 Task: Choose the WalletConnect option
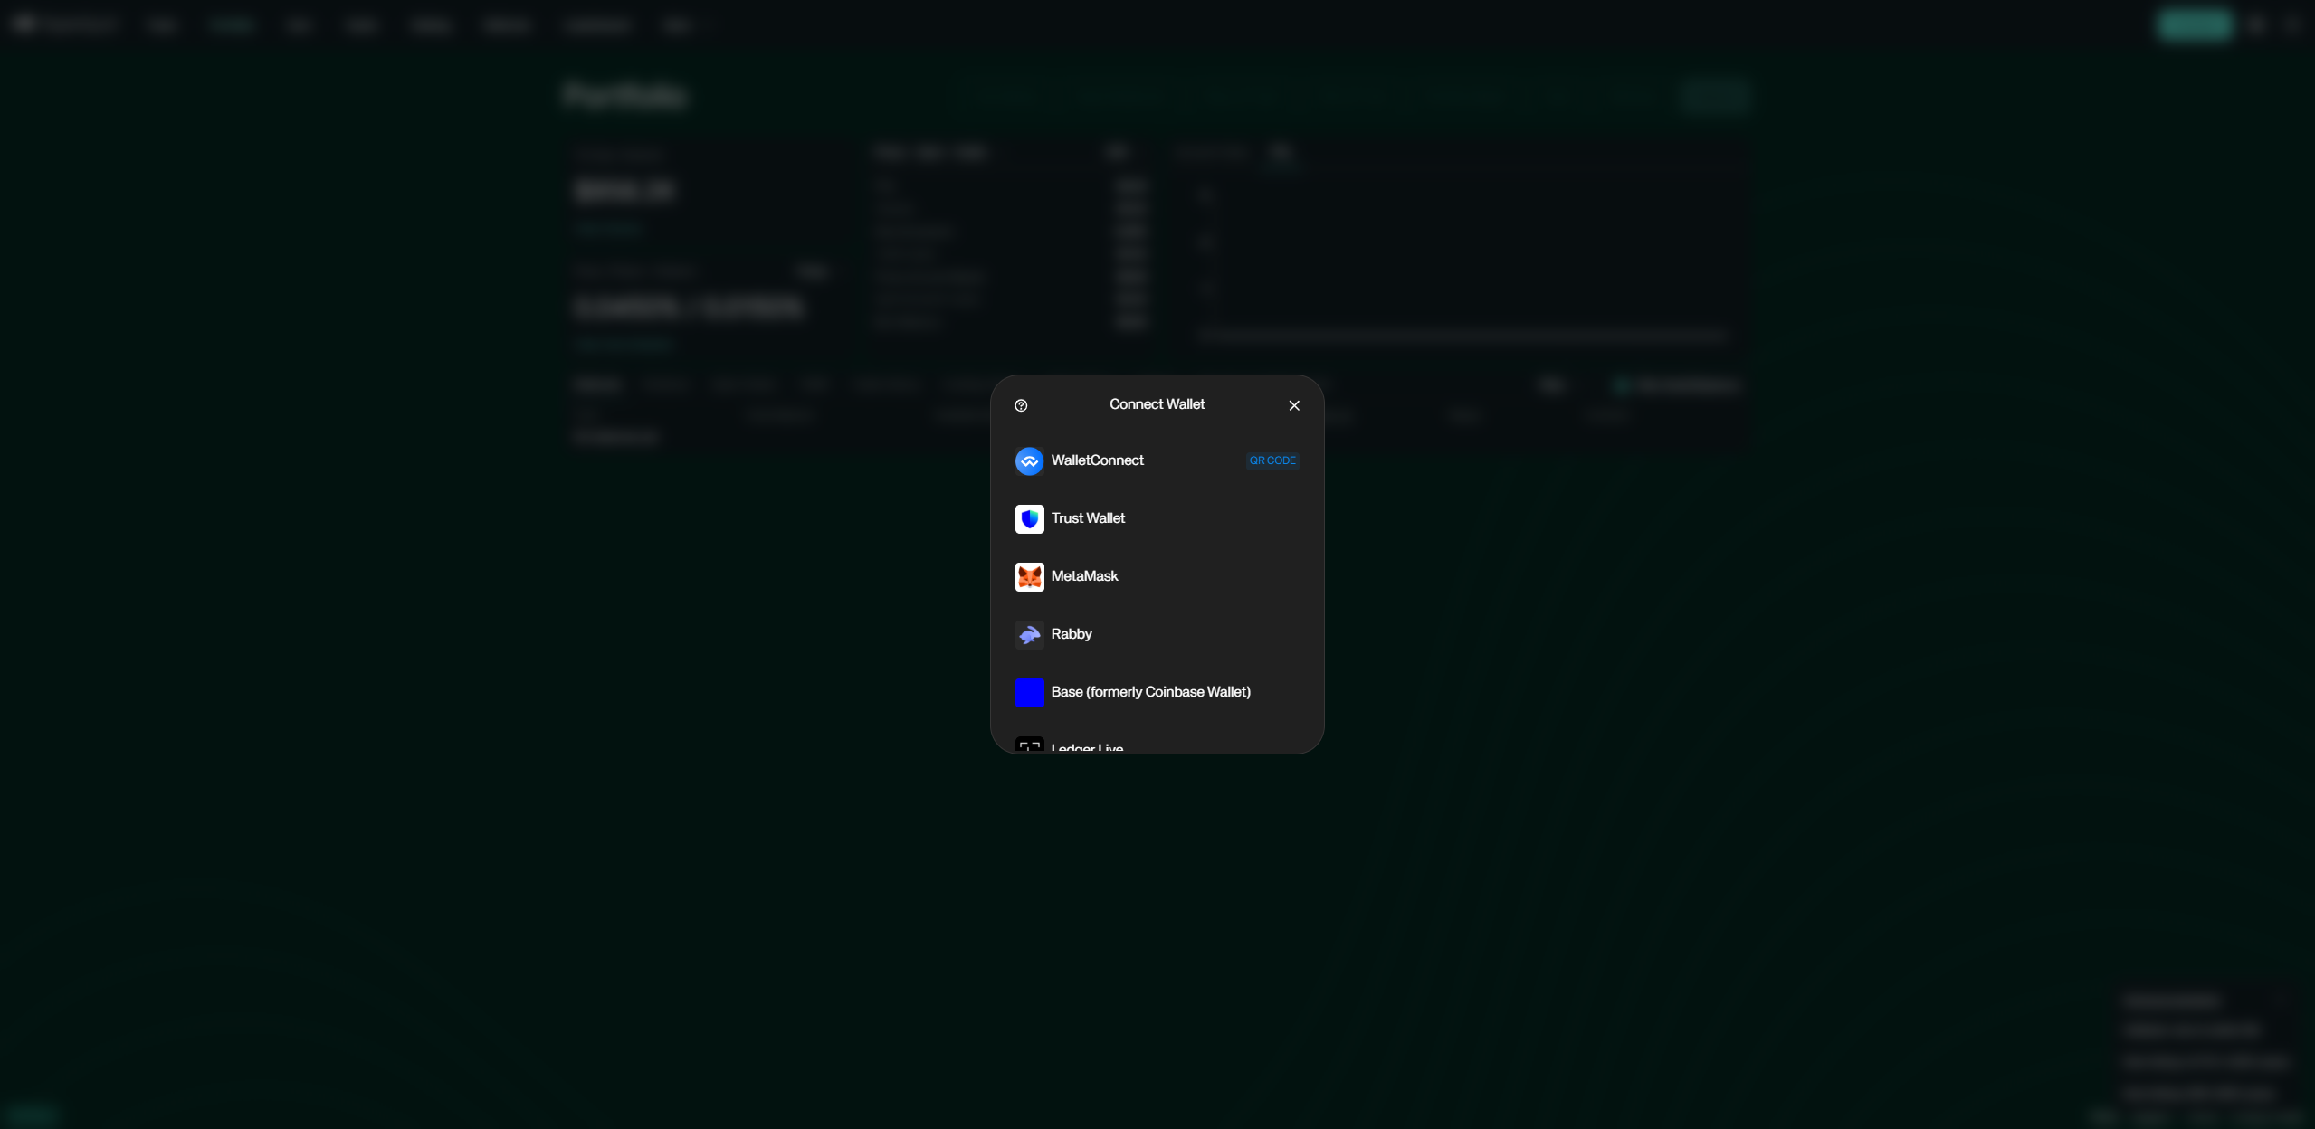[x=1157, y=461]
